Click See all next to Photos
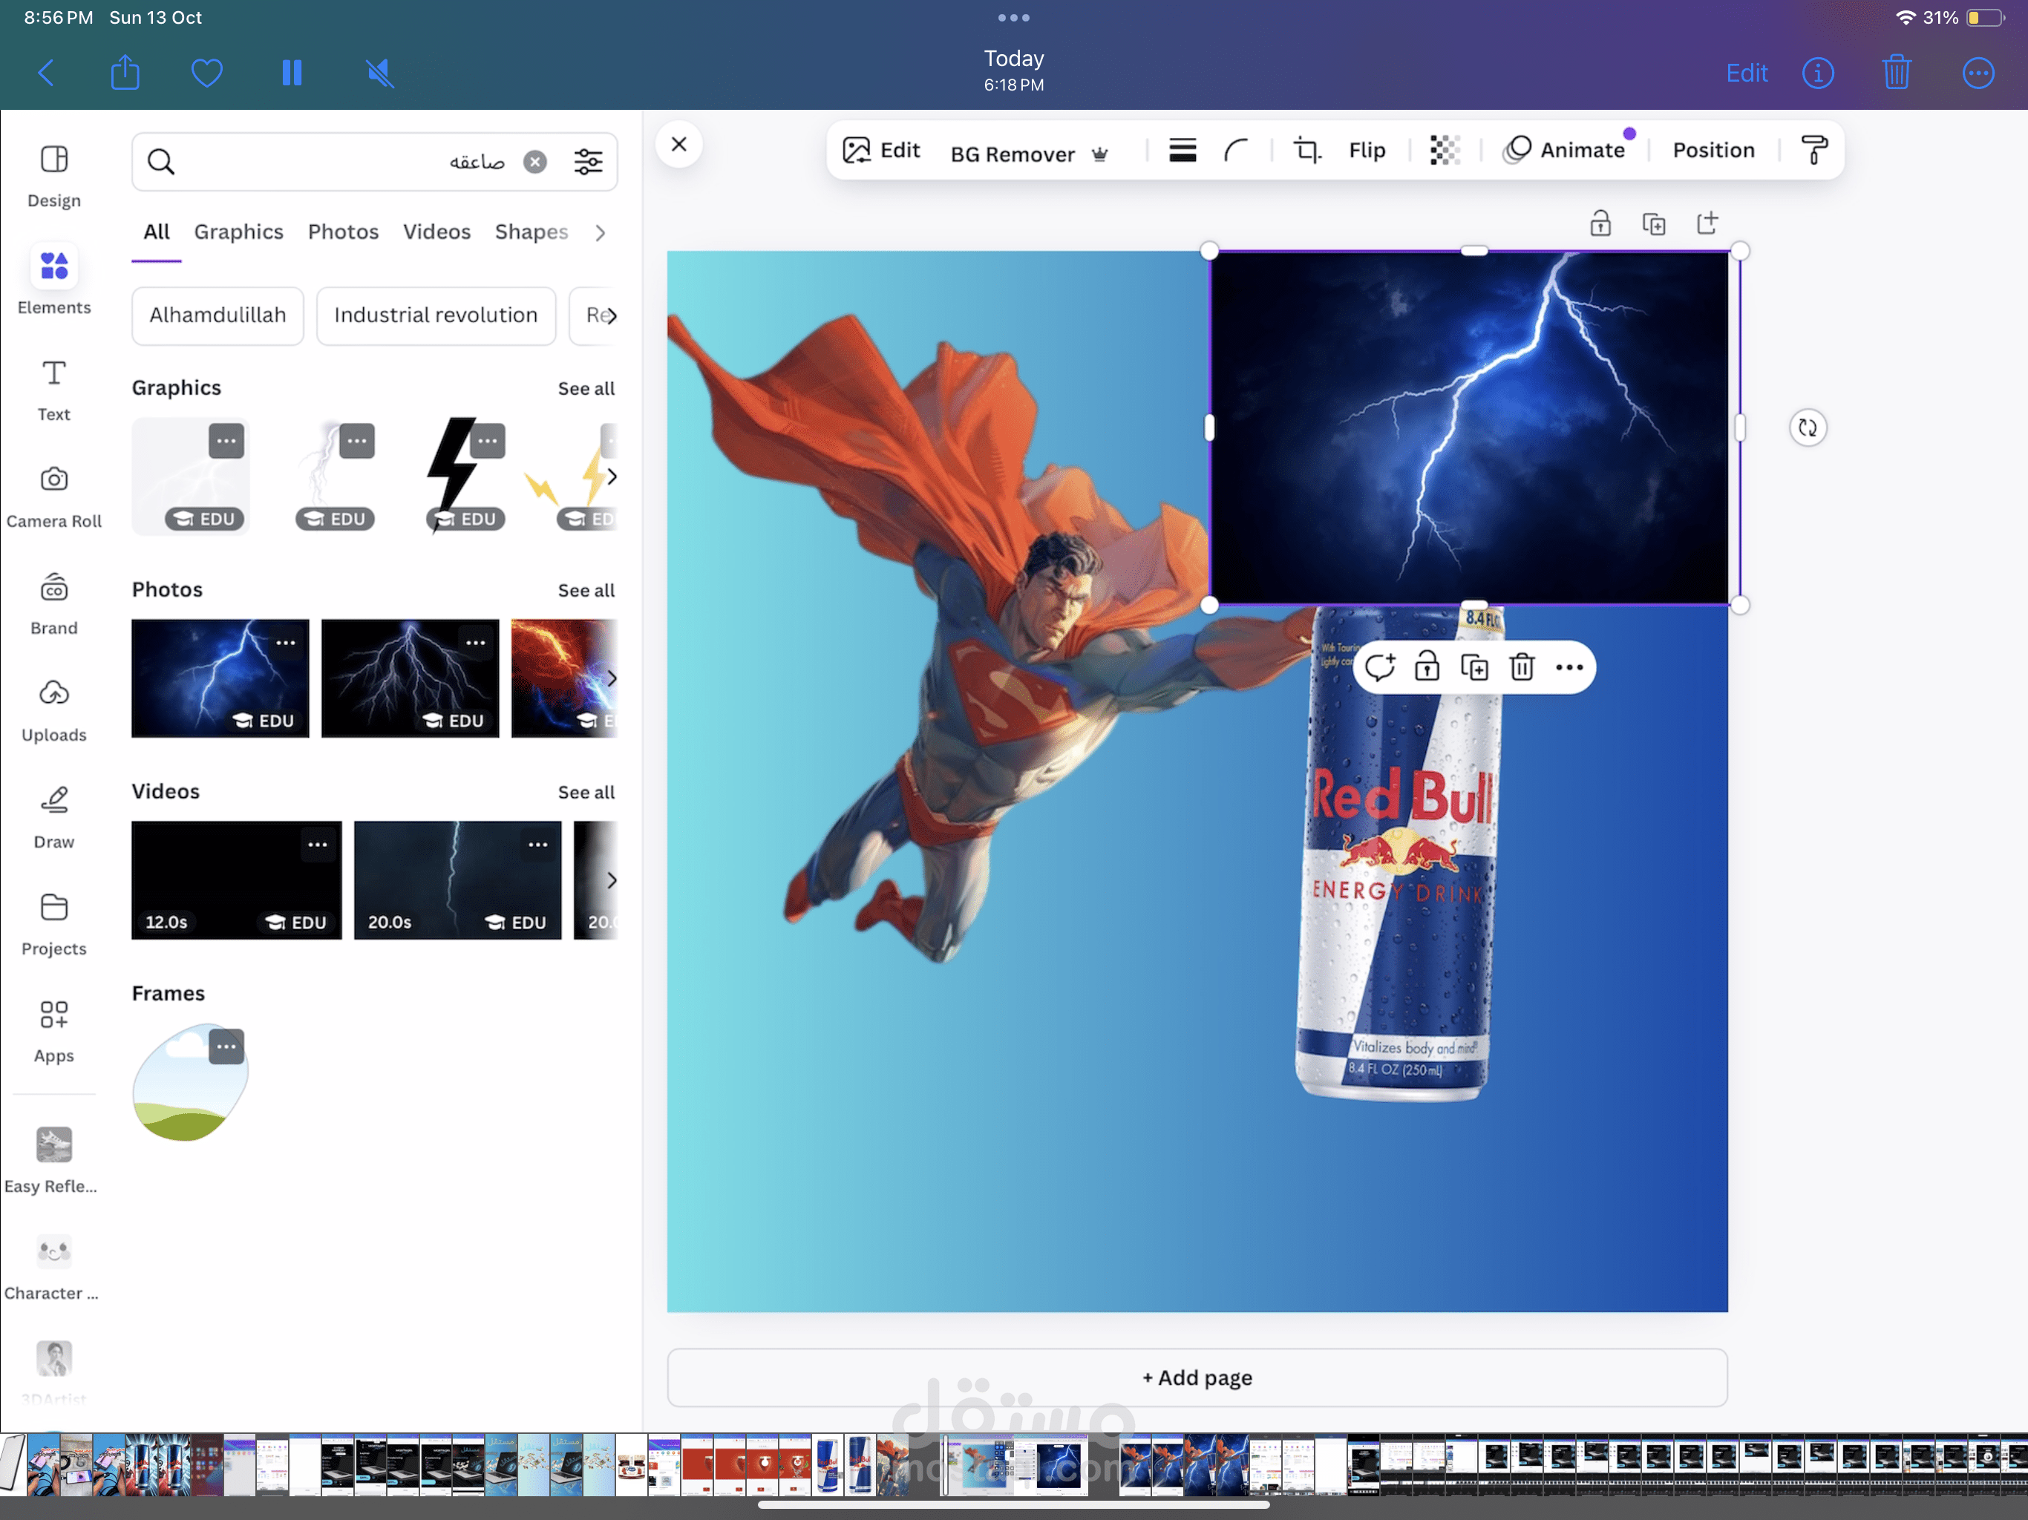Screen dimensions: 2028x1520 [x=586, y=590]
